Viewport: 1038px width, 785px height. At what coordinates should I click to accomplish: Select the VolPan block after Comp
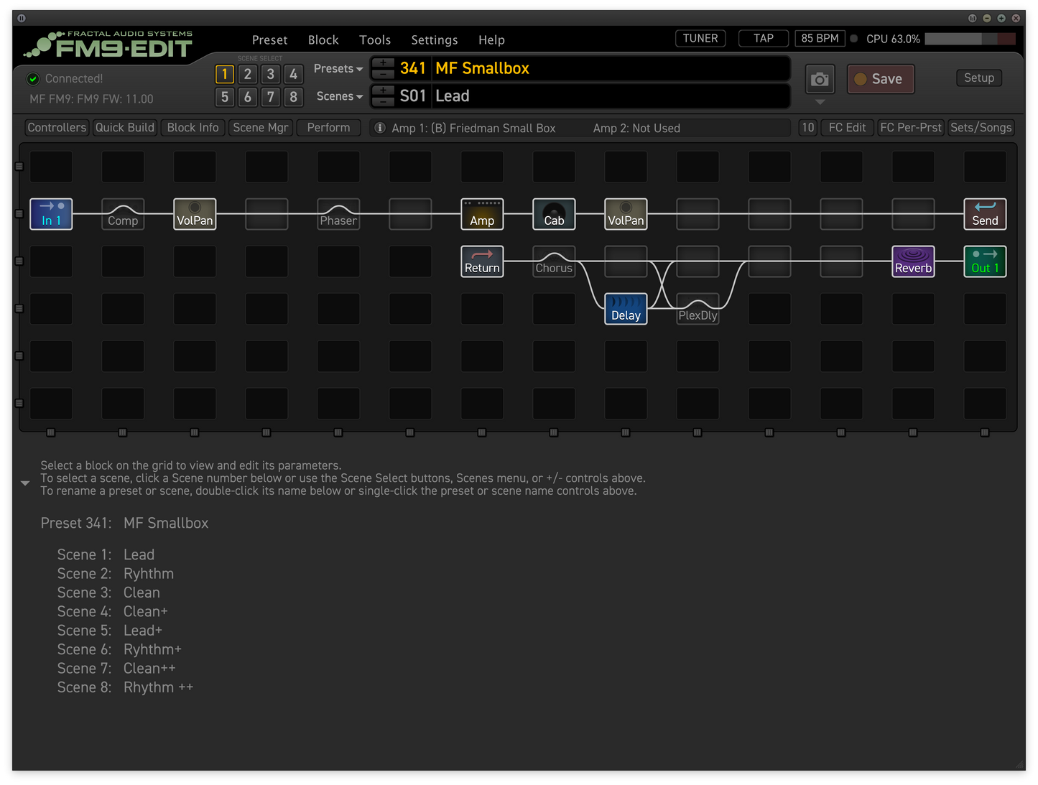[195, 214]
